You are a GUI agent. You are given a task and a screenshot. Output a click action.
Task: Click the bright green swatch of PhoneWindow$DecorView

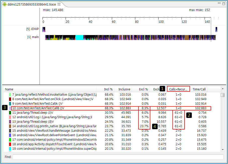pyautogui.click(x=10, y=140)
